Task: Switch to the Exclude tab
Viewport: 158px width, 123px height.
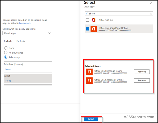Action: pyautogui.click(x=21, y=41)
